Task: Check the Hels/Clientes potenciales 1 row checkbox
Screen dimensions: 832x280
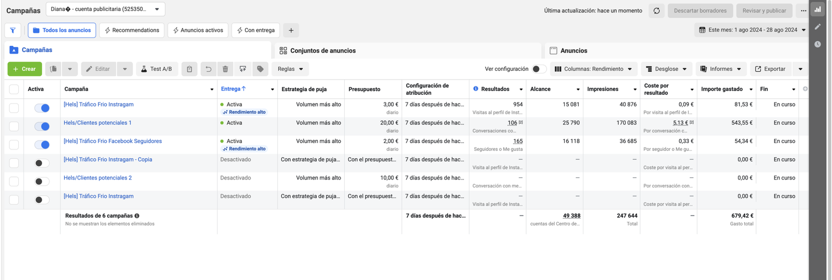Action: [x=14, y=126]
